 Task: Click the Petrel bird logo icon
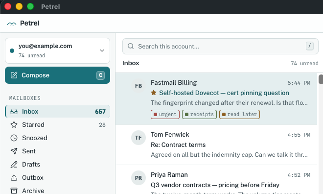click(12, 24)
